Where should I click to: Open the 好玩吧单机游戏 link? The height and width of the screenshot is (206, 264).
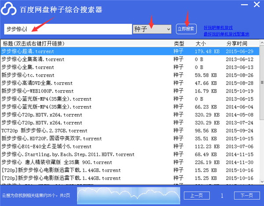[x=218, y=27]
